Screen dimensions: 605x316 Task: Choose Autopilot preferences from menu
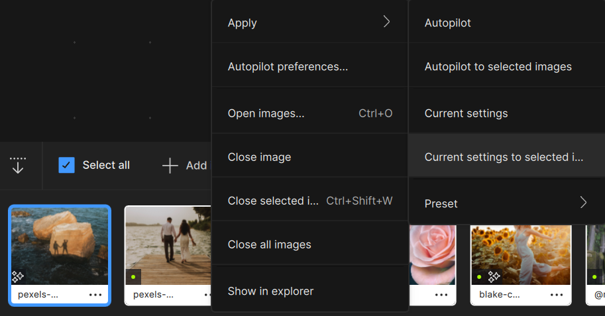coord(288,67)
